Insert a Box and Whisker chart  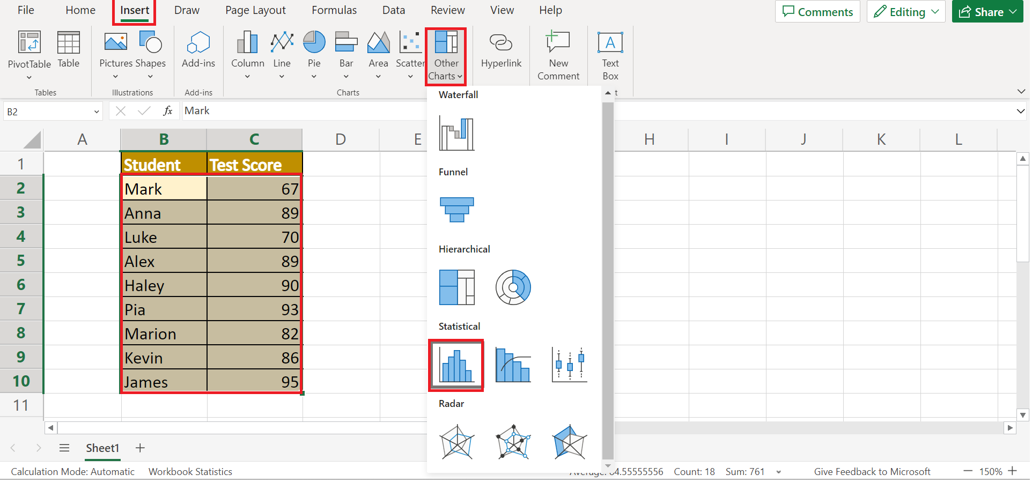(x=569, y=365)
